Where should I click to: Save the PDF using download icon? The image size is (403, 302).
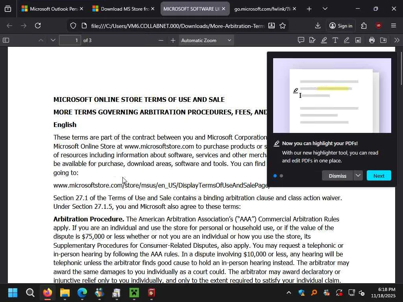(383, 41)
